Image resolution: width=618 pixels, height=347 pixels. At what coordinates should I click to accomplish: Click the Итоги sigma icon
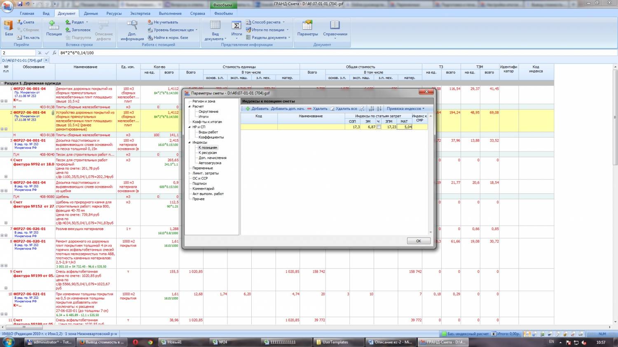236,26
